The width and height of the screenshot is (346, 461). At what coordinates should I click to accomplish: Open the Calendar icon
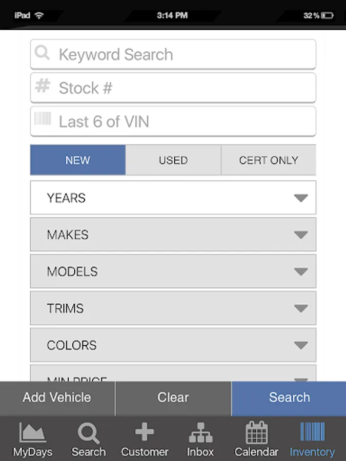tap(256, 433)
